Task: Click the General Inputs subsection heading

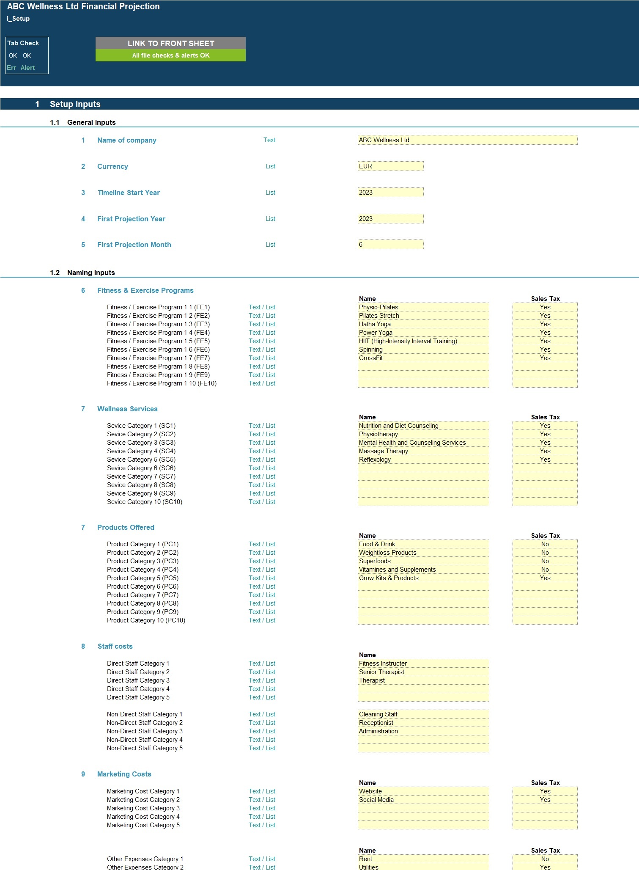Action: coord(91,122)
